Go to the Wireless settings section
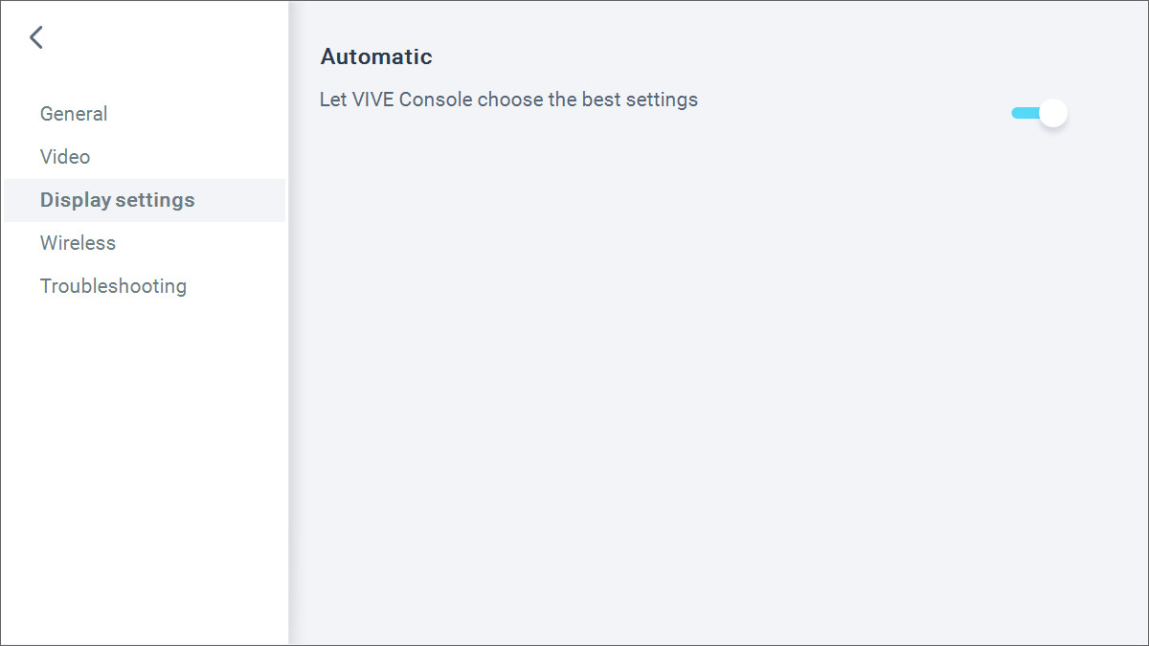This screenshot has width=1149, height=646. [78, 243]
